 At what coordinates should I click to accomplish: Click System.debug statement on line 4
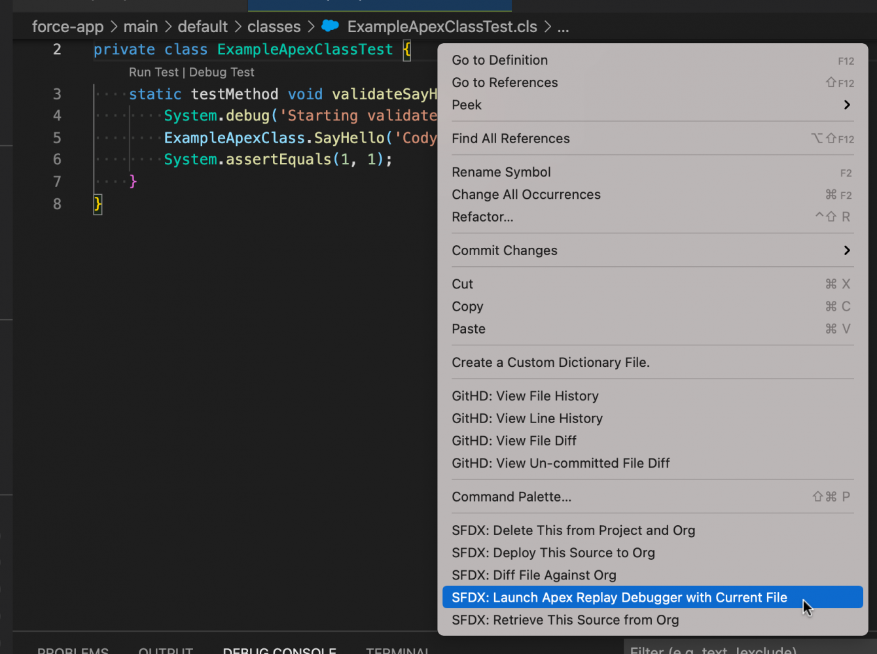point(217,116)
